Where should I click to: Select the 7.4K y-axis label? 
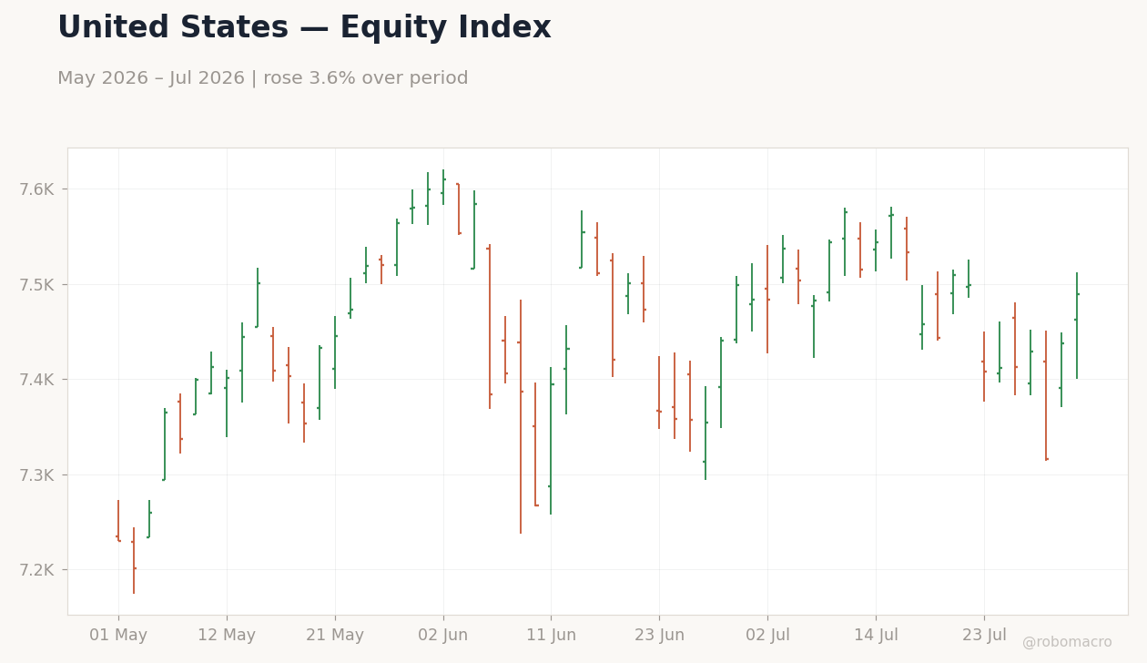37,380
